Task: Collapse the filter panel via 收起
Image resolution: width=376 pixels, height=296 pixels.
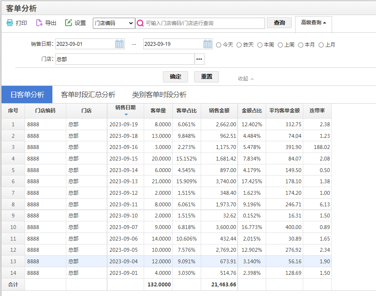Action: click(246, 79)
